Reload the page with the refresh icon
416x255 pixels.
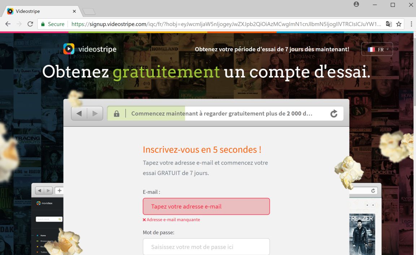30,24
